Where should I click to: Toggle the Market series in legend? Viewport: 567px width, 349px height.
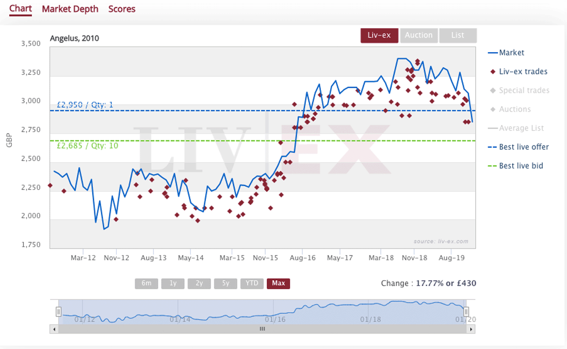tap(506, 53)
